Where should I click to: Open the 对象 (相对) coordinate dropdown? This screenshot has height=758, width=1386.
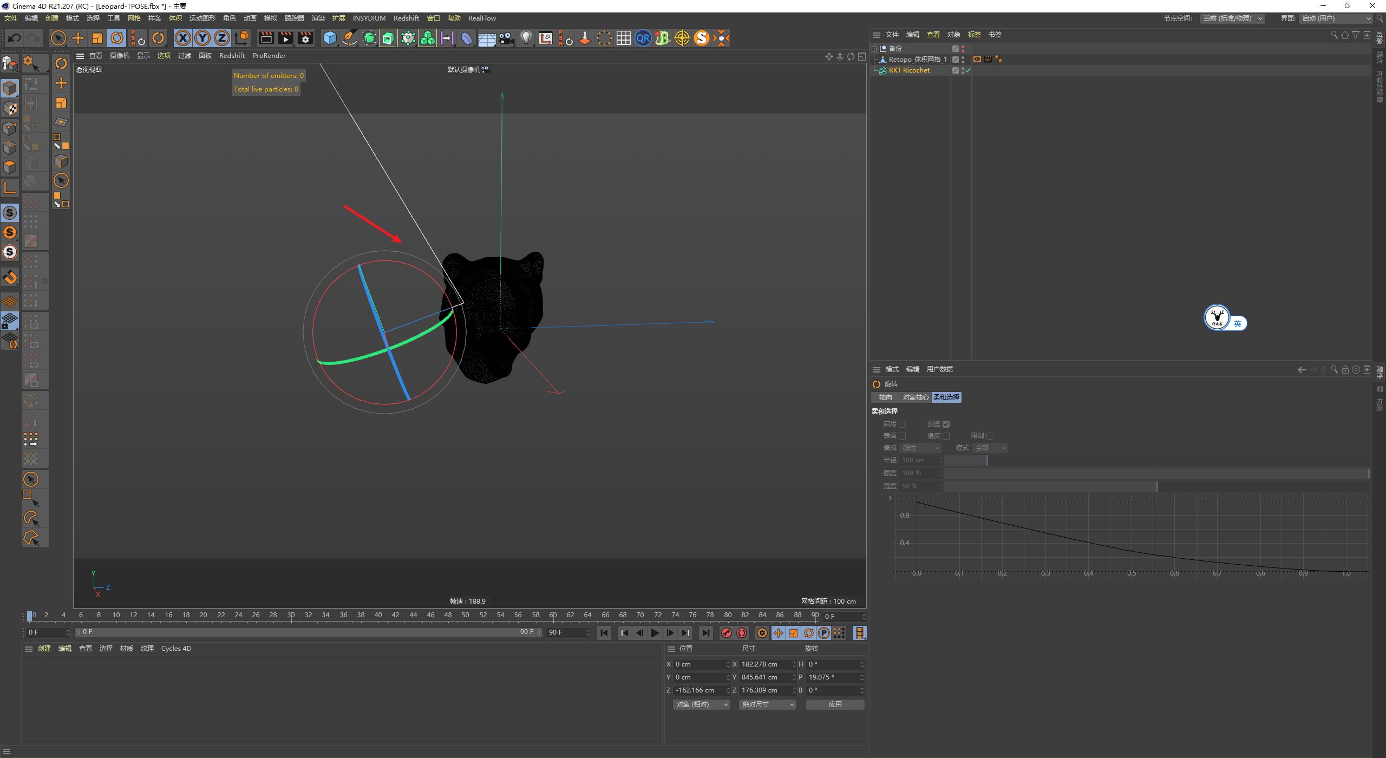click(702, 704)
